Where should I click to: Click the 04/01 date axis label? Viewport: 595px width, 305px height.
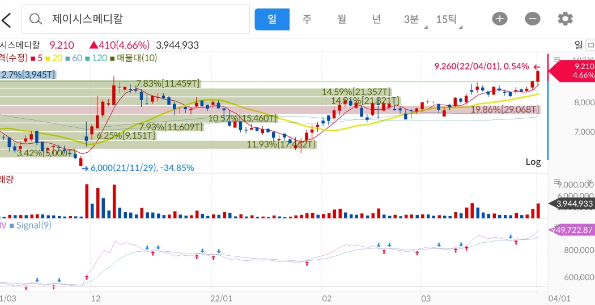point(560,299)
